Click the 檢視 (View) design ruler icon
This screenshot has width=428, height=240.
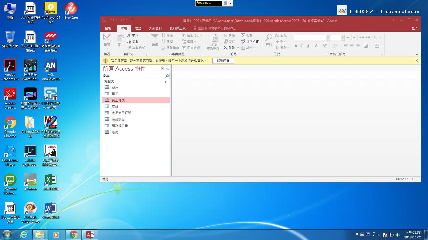[x=107, y=38]
